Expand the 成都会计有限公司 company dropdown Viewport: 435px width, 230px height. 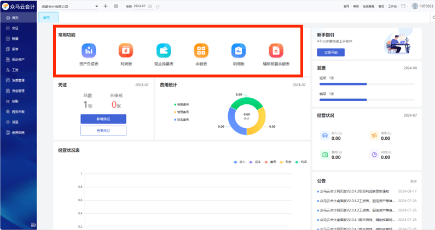click(x=97, y=6)
